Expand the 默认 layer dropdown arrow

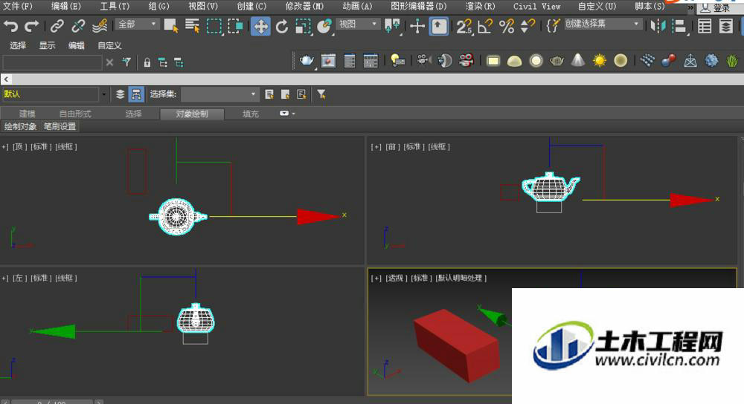click(x=103, y=94)
